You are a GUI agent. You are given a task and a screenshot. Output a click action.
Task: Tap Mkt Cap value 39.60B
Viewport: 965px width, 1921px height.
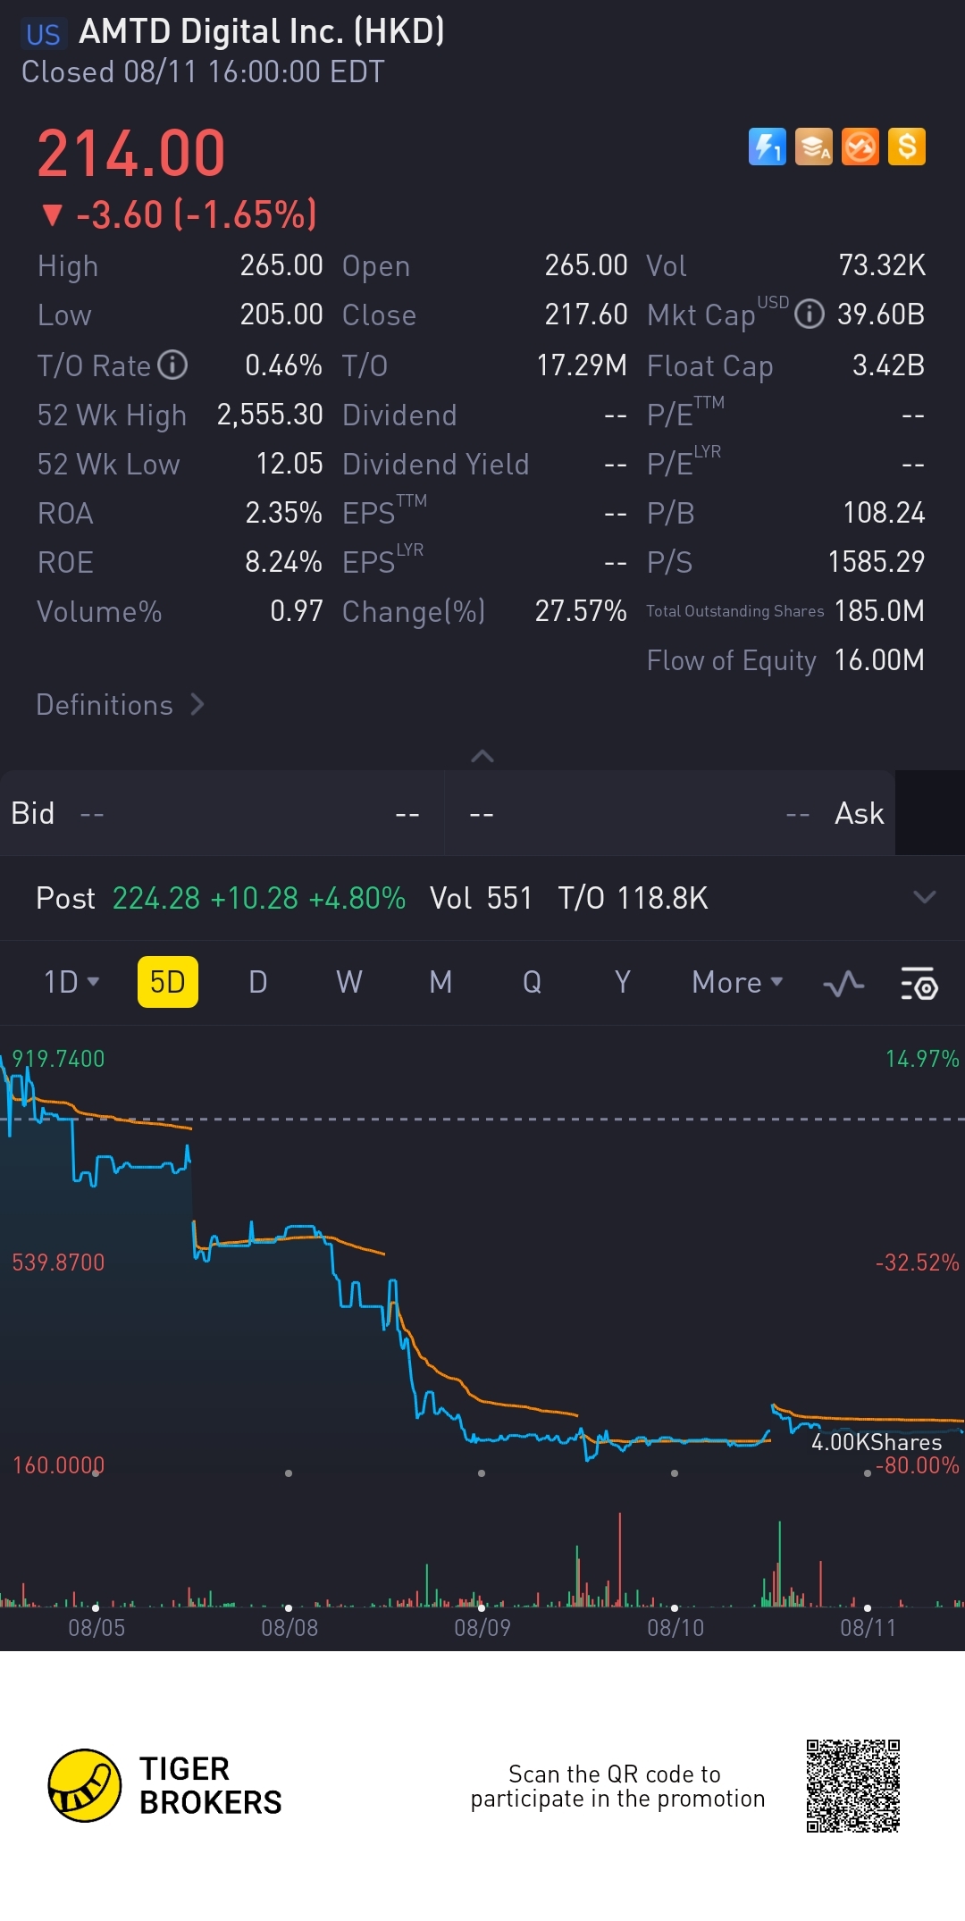[881, 315]
